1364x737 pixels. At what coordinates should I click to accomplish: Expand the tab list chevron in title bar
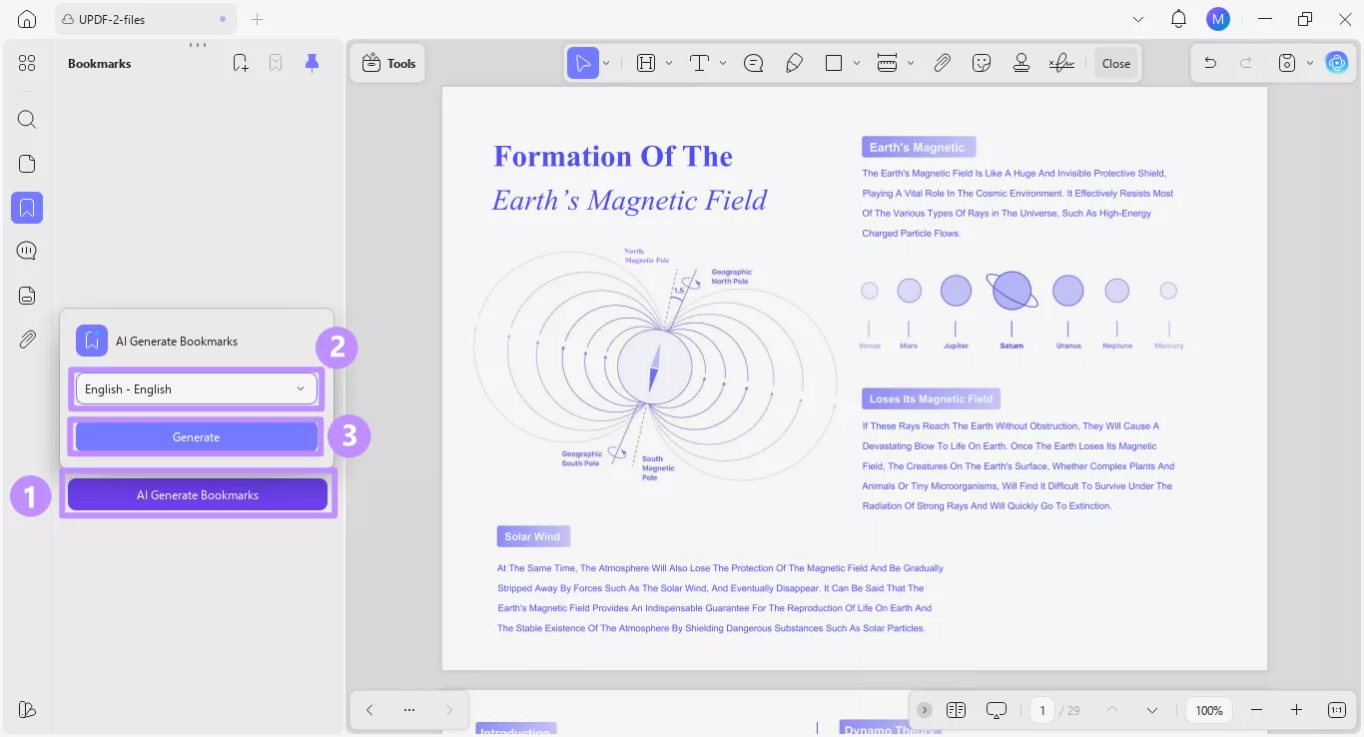1138,19
